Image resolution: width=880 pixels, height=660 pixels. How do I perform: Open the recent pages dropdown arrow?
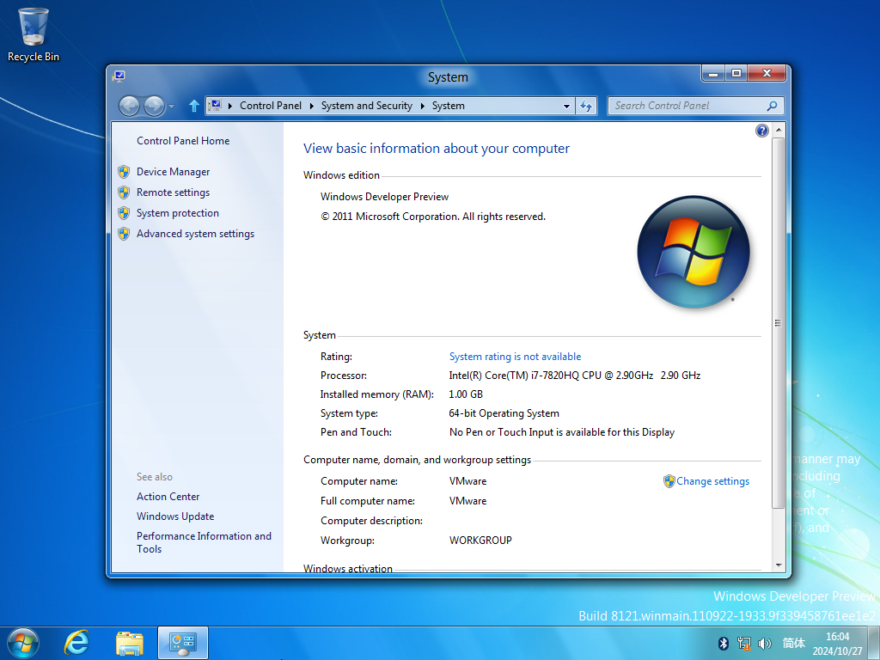coord(172,106)
